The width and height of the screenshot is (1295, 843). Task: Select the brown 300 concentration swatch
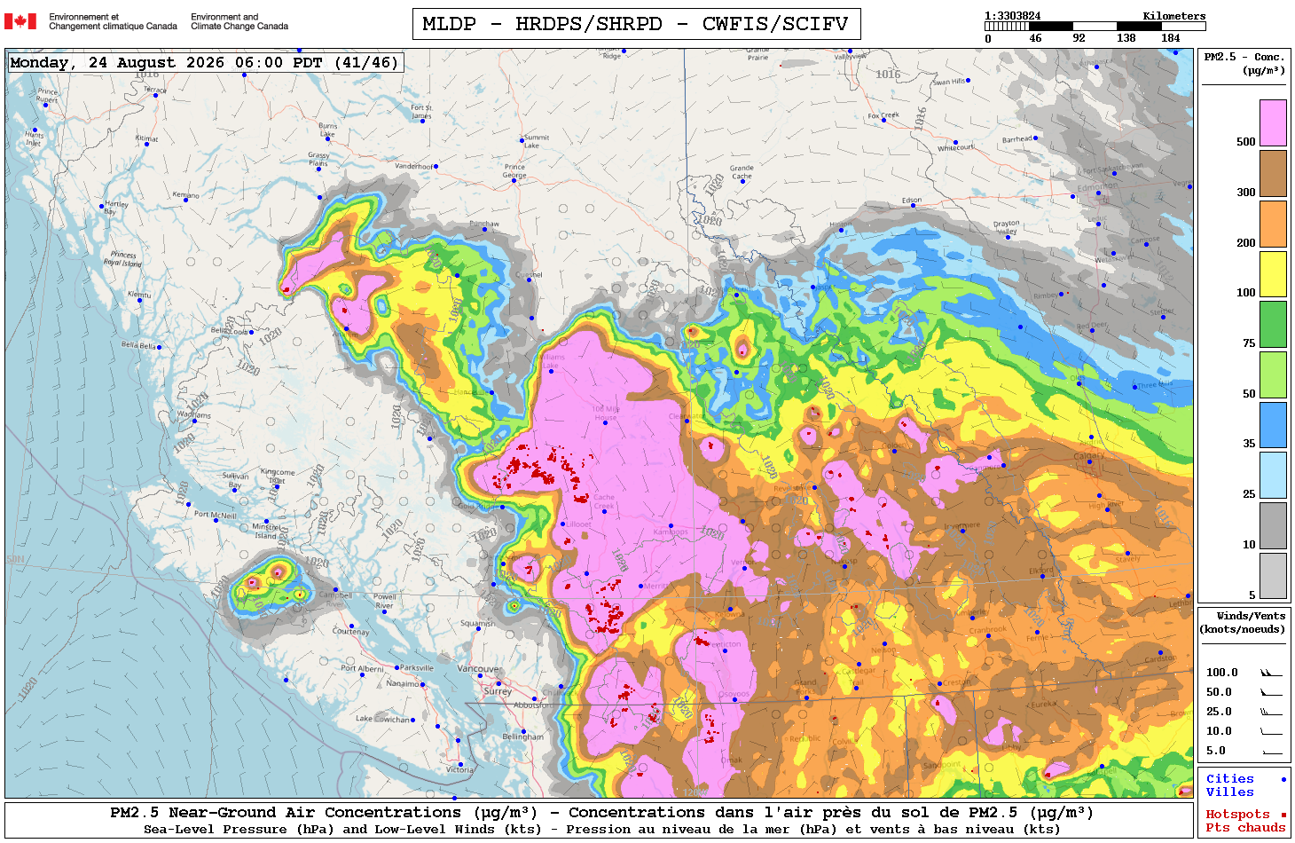click(1273, 173)
